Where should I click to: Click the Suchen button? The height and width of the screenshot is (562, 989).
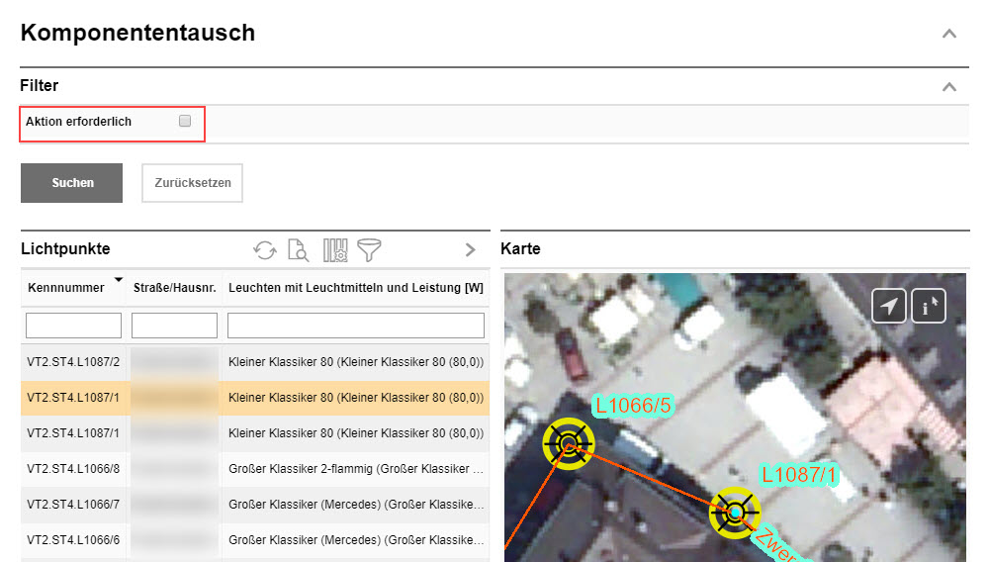71,183
